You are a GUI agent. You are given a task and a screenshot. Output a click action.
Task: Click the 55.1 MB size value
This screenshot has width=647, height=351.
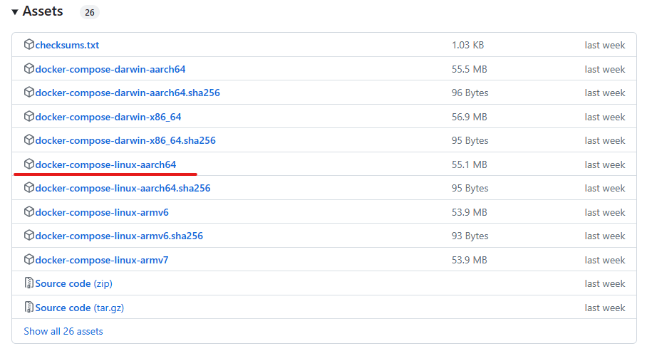coord(469,164)
